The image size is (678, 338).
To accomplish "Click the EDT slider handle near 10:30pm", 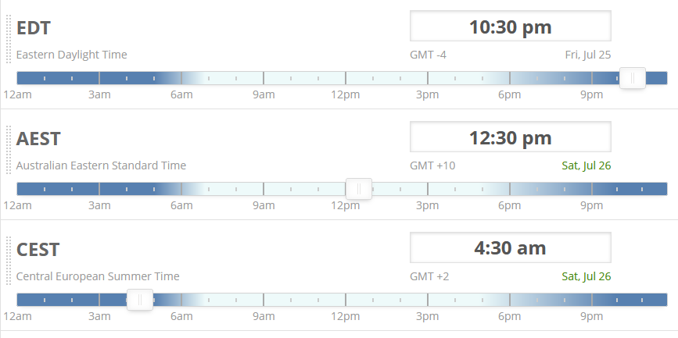I will [632, 78].
